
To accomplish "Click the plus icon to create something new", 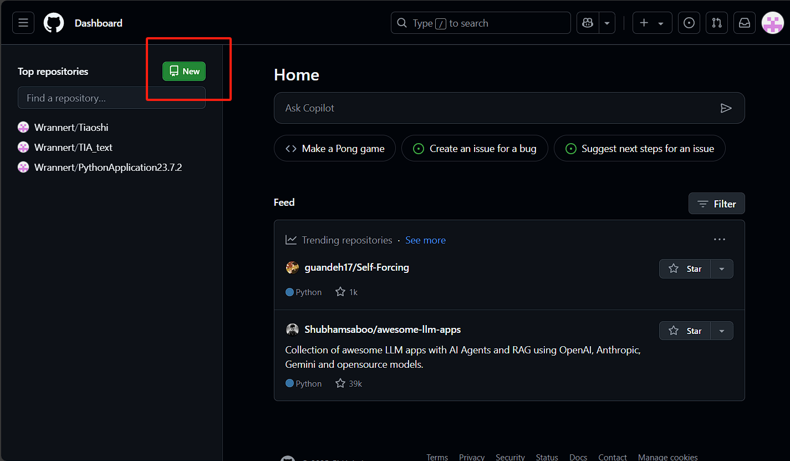I will pyautogui.click(x=644, y=23).
